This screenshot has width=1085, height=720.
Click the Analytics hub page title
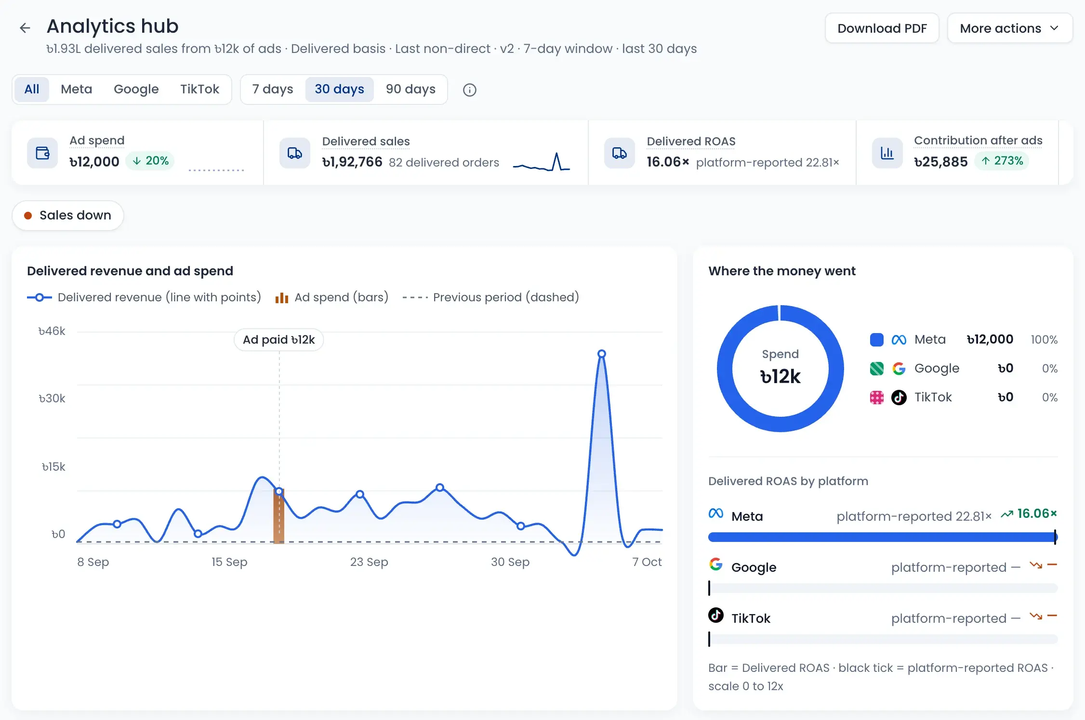(x=113, y=26)
